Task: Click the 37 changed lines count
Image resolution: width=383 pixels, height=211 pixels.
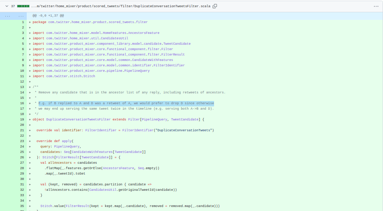Action: click(13, 6)
